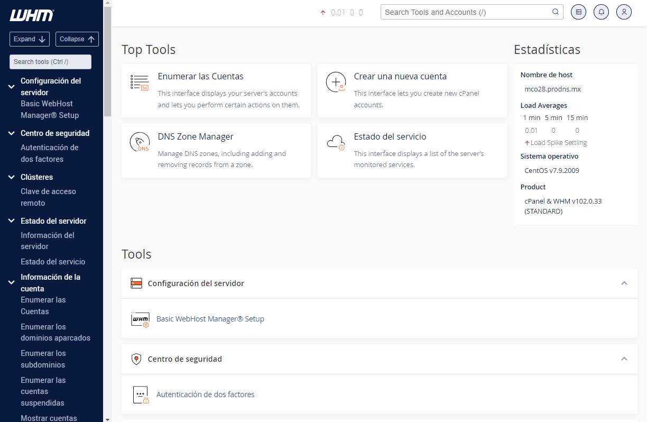The image size is (647, 422).
Task: Collapse Información de la cuenta sidebar group
Action: point(11,282)
